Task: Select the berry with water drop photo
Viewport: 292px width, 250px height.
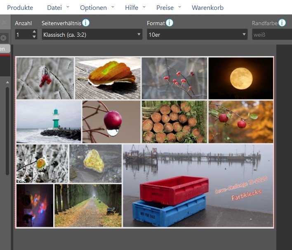Action: point(111,122)
